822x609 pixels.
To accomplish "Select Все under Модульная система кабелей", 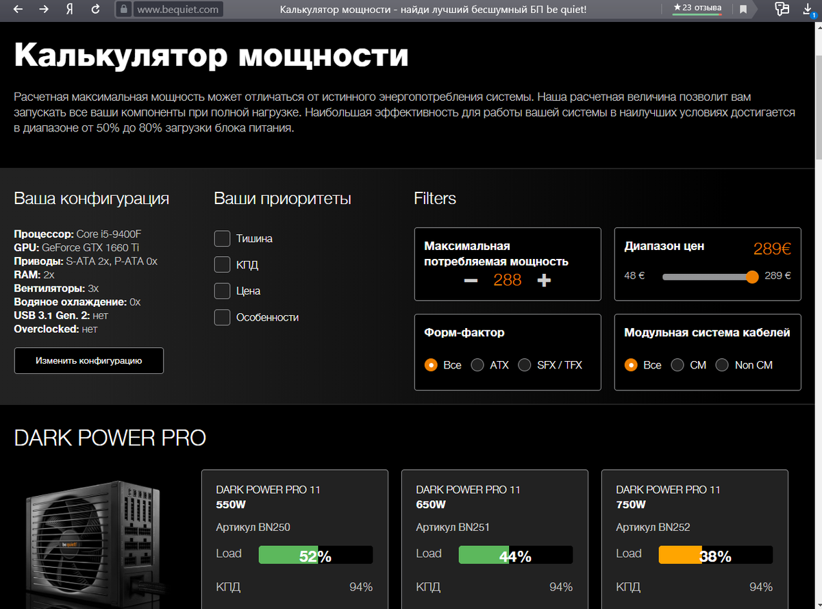I will [x=631, y=365].
